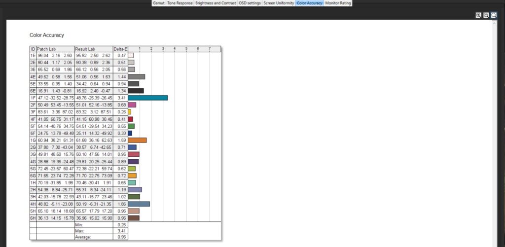
Task: Click the Average value 0.96 cell
Action: [x=120, y=237]
